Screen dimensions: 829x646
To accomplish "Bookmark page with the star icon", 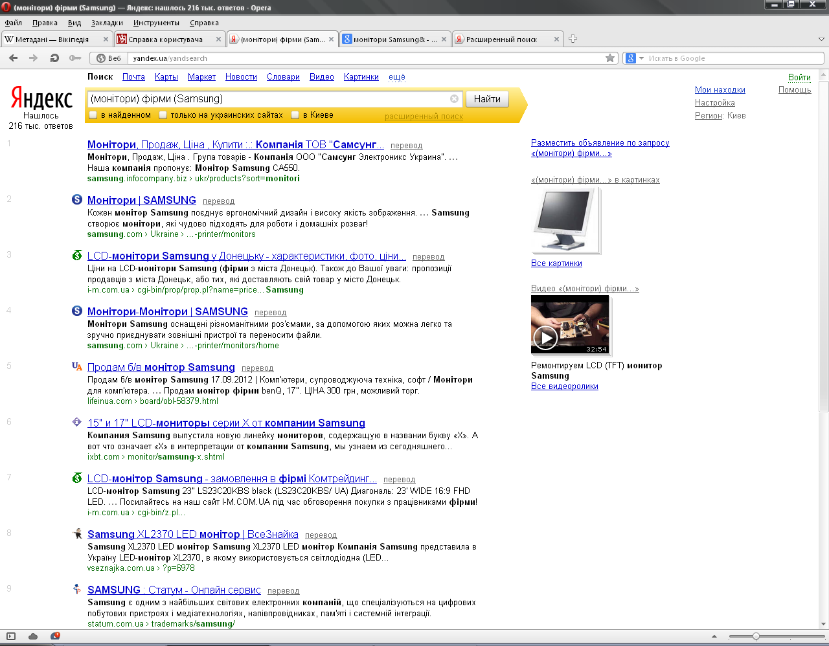I will click(610, 58).
